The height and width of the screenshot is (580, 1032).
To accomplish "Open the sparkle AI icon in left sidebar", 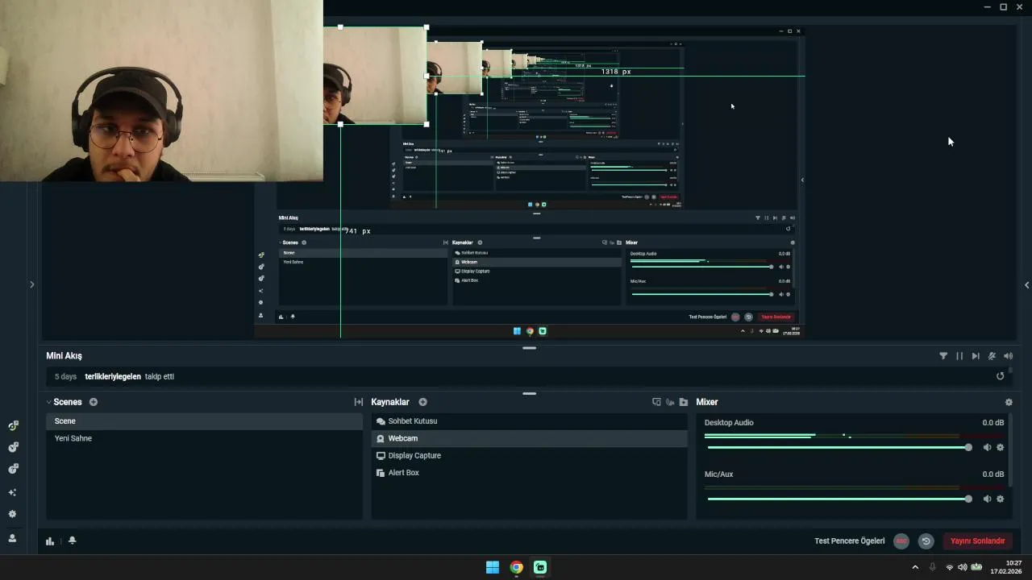I will [x=12, y=492].
